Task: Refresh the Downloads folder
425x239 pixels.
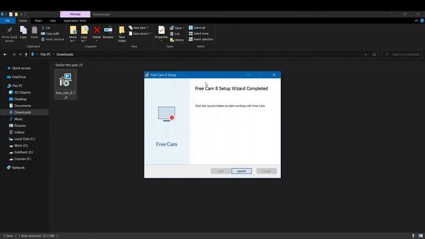Action: click(x=375, y=54)
